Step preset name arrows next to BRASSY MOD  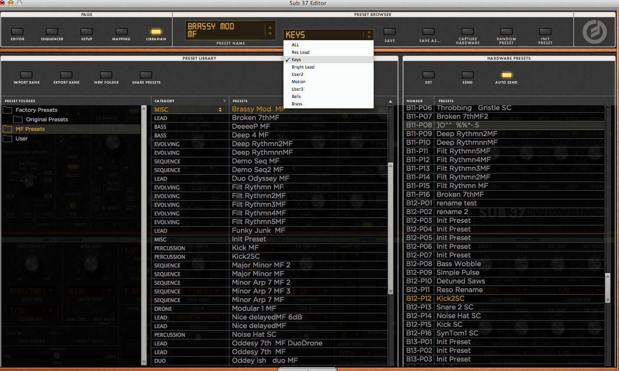point(270,30)
